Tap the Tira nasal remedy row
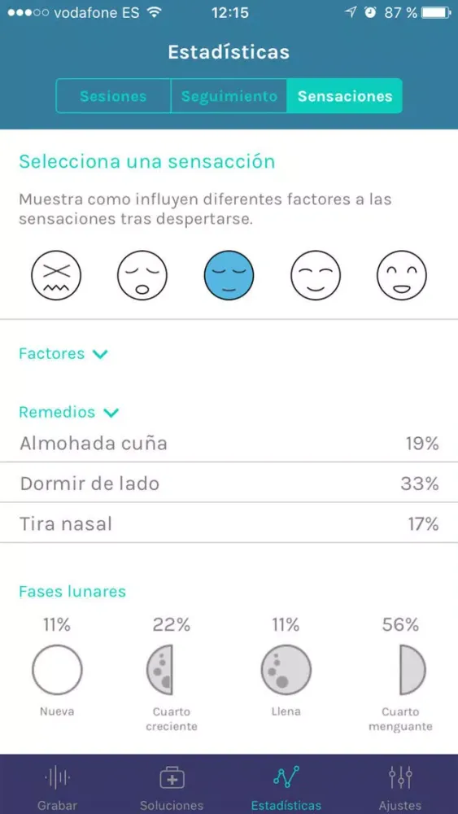The image size is (458, 814). coord(229,523)
